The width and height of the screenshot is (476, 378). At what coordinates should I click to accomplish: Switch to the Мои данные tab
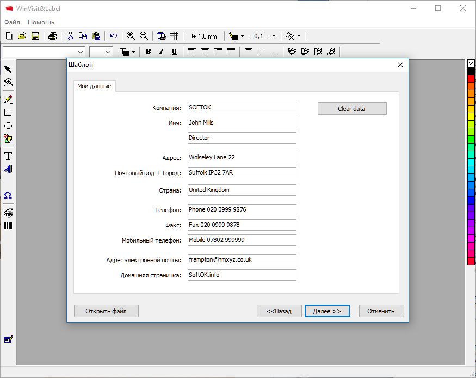pyautogui.click(x=94, y=86)
